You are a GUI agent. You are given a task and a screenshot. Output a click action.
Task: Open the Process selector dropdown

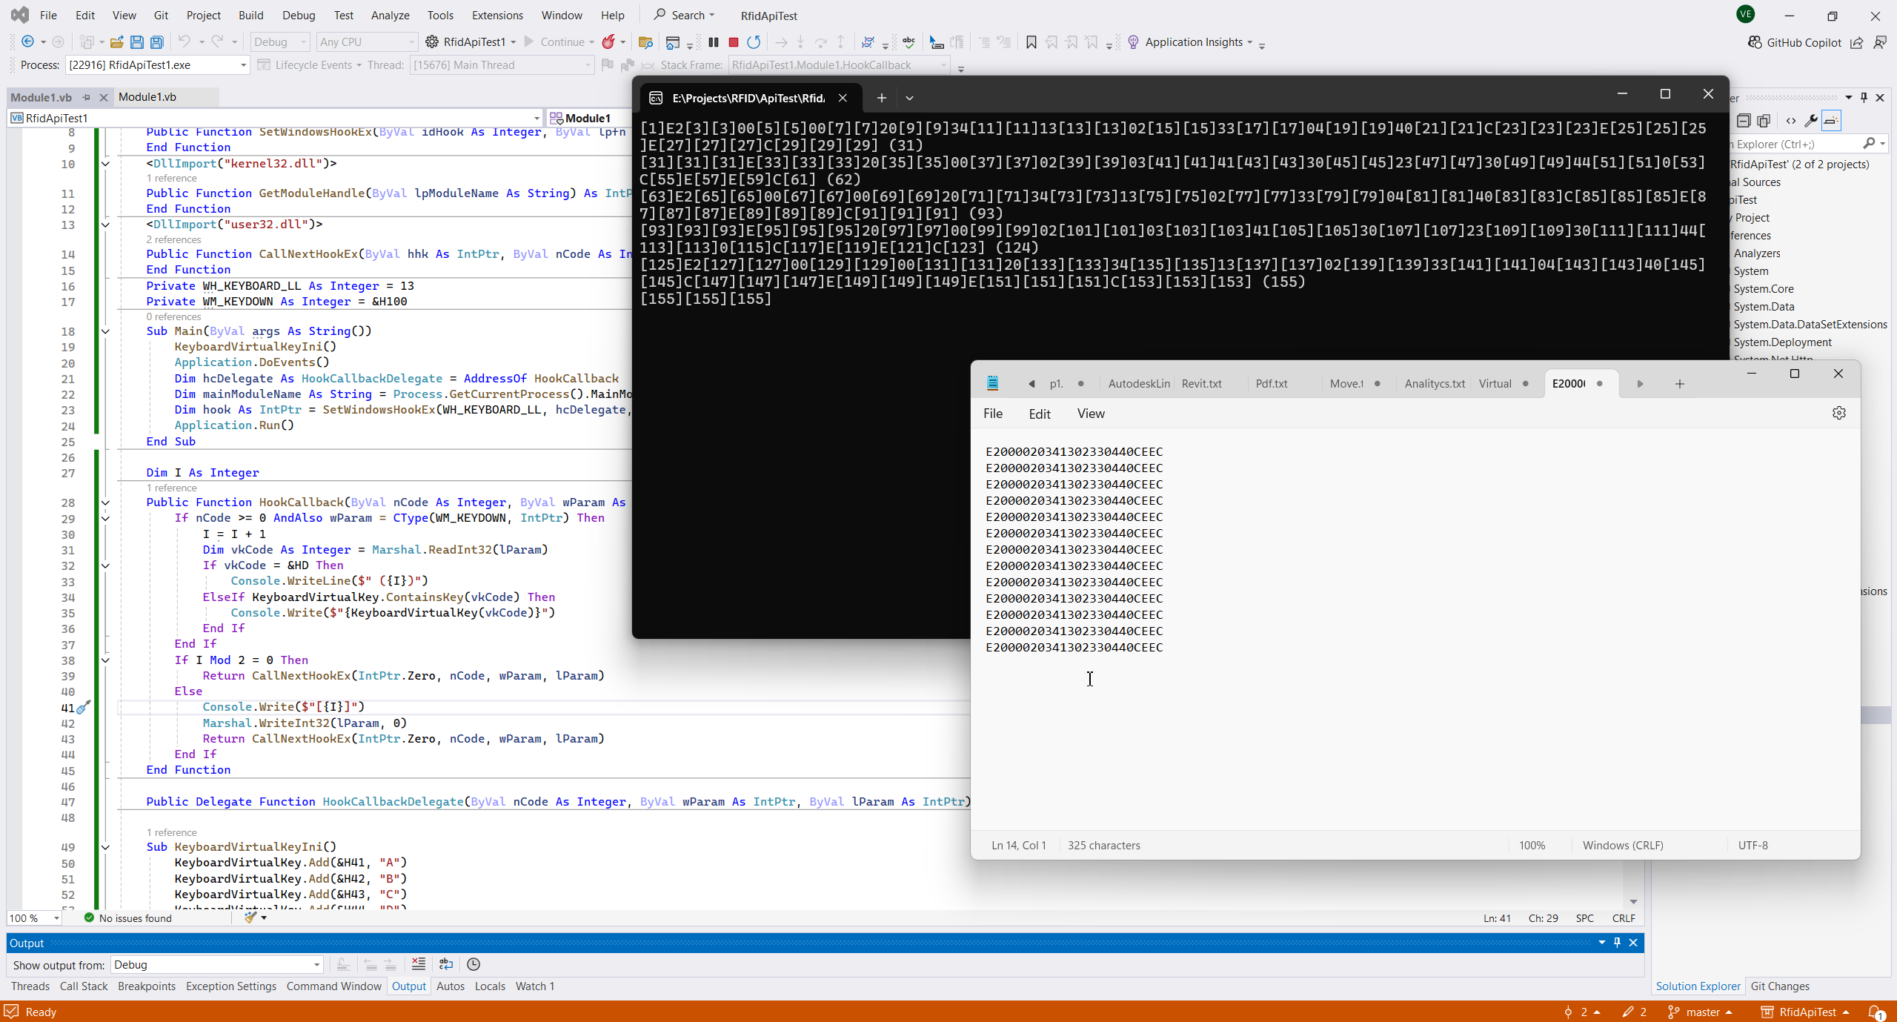(242, 65)
